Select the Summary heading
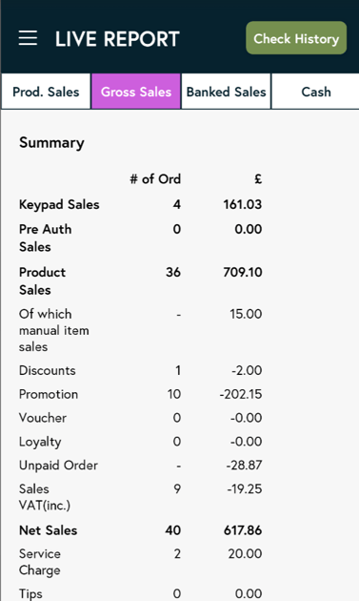The height and width of the screenshot is (601, 359). [x=51, y=143]
